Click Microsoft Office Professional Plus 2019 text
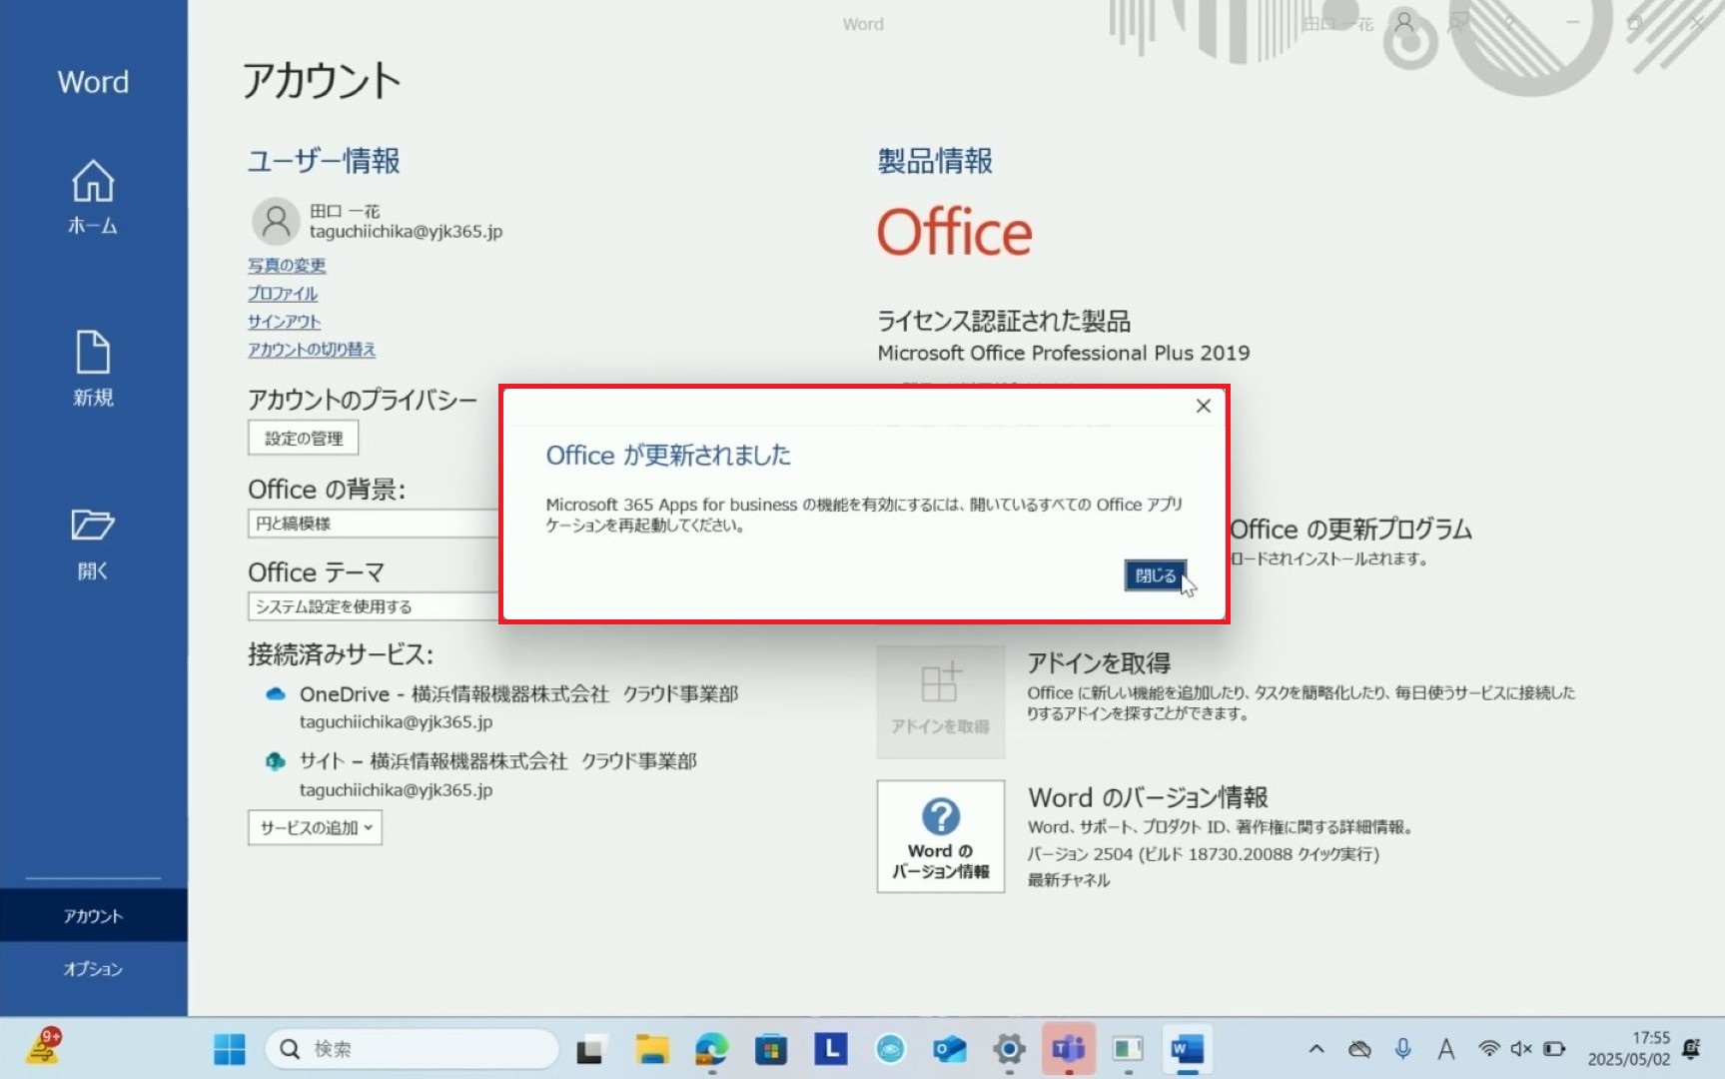1725x1079 pixels. click(x=1064, y=353)
